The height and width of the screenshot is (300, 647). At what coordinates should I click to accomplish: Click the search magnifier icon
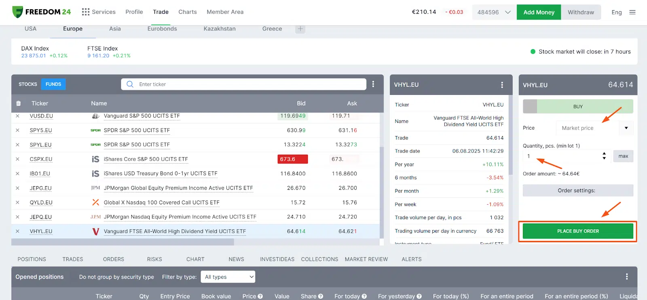130,84
